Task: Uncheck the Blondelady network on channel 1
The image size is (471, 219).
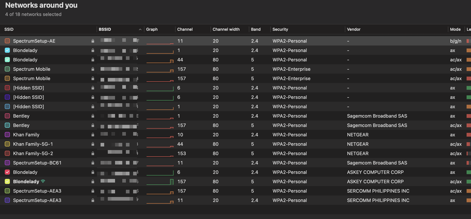Action: point(7,50)
